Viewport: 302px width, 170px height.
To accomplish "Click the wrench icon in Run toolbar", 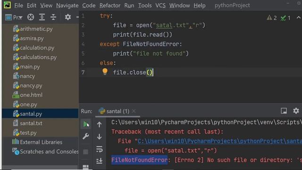I will 86,136.
